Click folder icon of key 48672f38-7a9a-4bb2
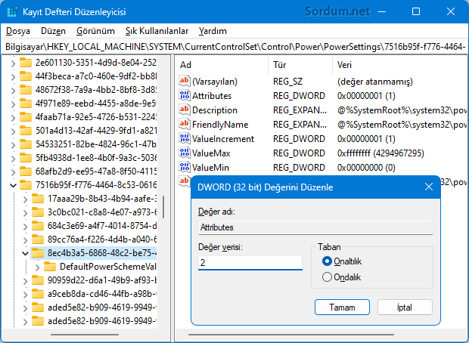The width and height of the screenshot is (469, 343). click(x=26, y=90)
